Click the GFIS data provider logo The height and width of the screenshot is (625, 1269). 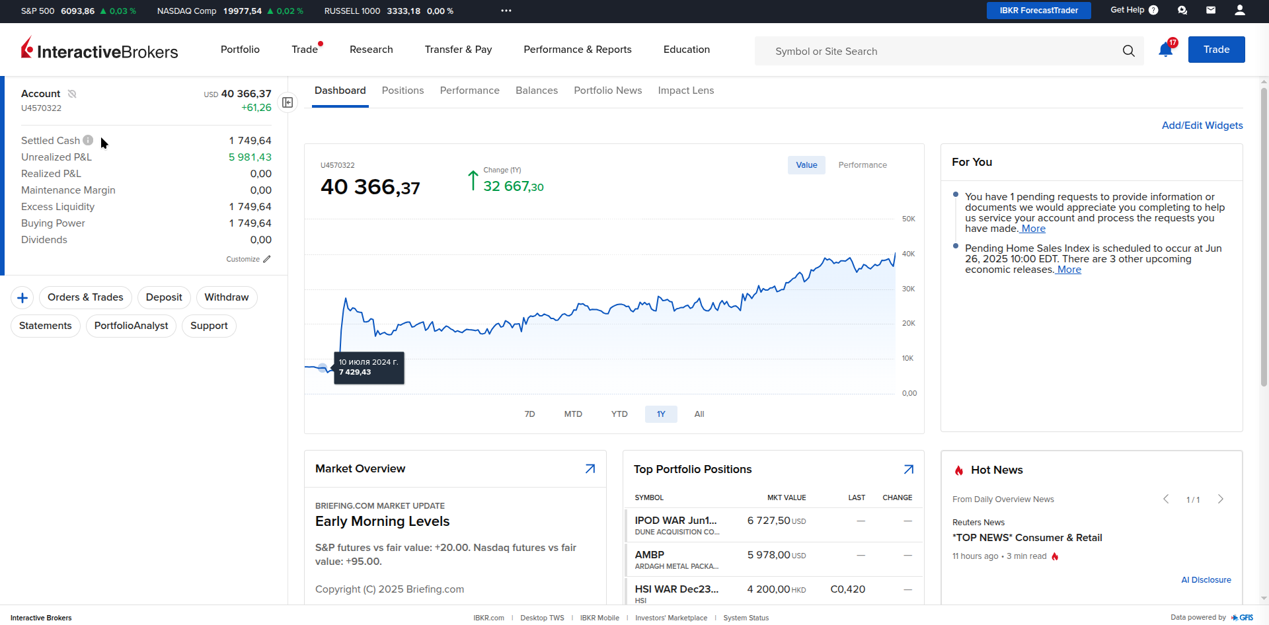1242,618
